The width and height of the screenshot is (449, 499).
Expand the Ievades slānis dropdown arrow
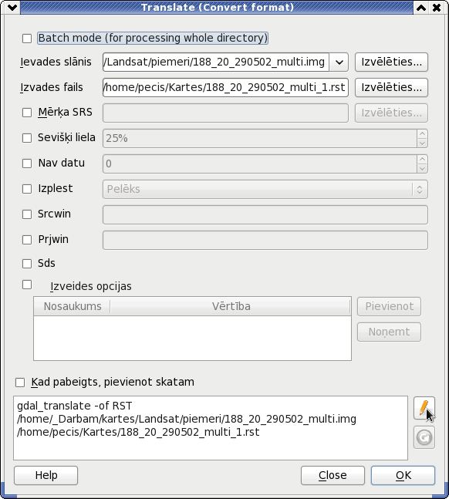(339, 62)
